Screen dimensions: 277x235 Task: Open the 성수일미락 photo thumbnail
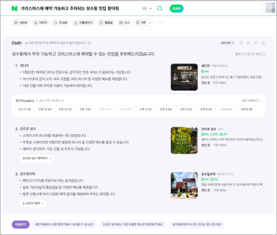tap(184, 185)
